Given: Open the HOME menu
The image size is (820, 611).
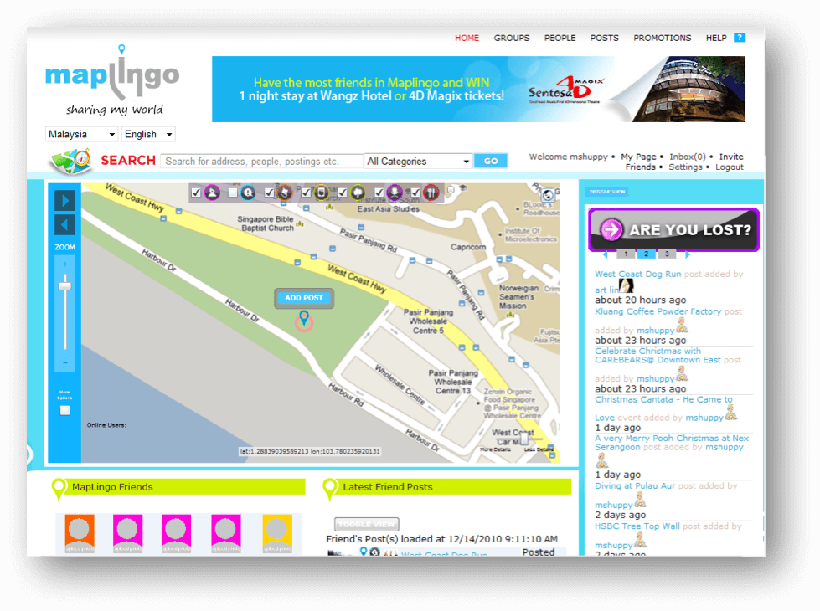Looking at the screenshot, I should point(467,38).
